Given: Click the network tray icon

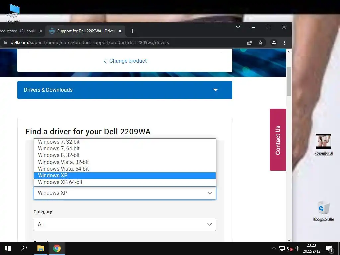Looking at the screenshot, I should point(282,248).
